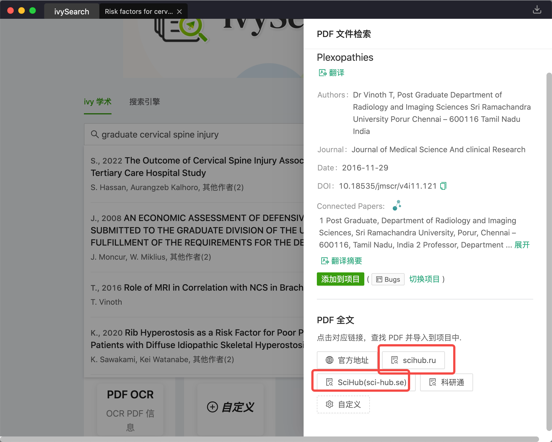Click the journal name 'Journal of Medical Science And clinical Research'
Screen dimensions: 552x442
438,149
